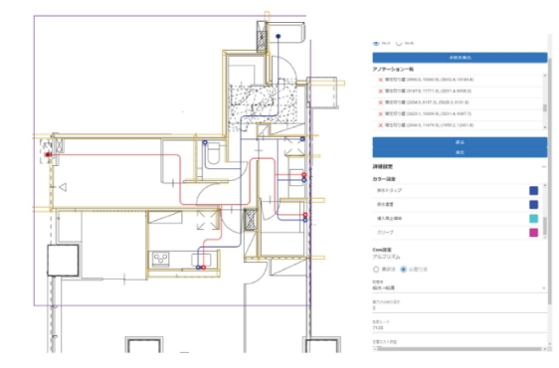
Task: Click the red X on the third annotation
Action: click(380, 102)
